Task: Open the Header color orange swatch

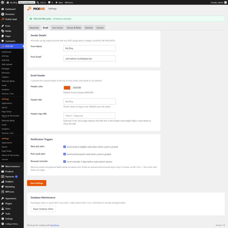Action: pyautogui.click(x=67, y=88)
